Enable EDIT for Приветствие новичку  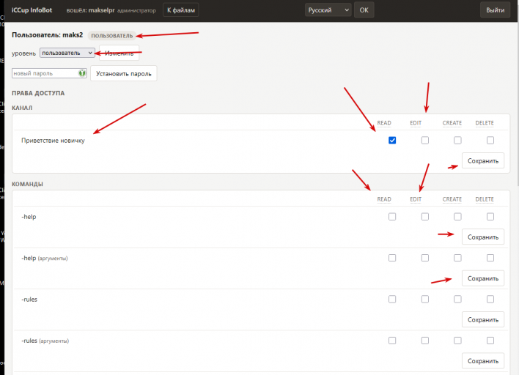point(425,140)
